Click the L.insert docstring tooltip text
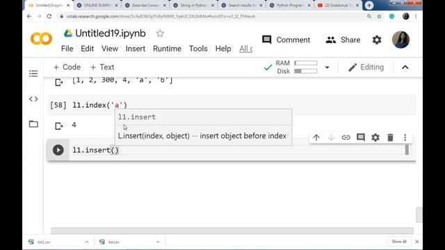The image size is (445, 250). click(202, 136)
